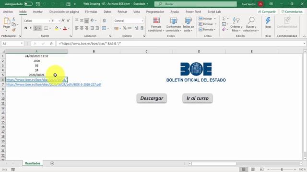Toggle underline S formatting

35,28
